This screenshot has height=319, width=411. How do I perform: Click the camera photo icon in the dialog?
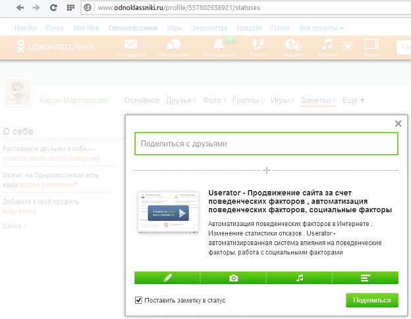[x=233, y=278]
